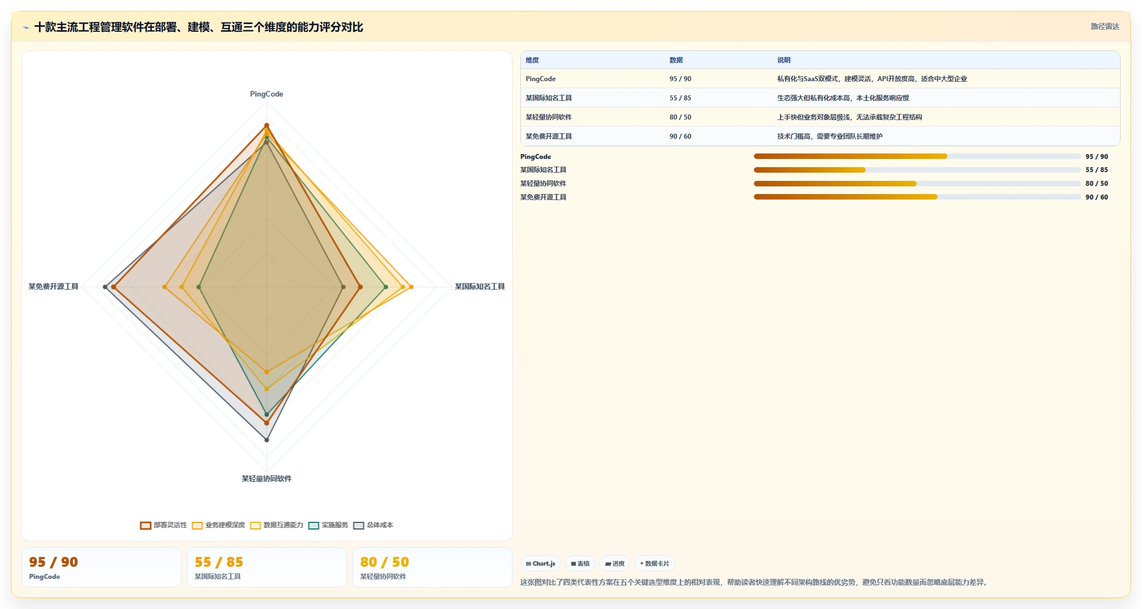Click the 某国际知名工具 radar axis label
The image size is (1142, 609).
point(480,287)
